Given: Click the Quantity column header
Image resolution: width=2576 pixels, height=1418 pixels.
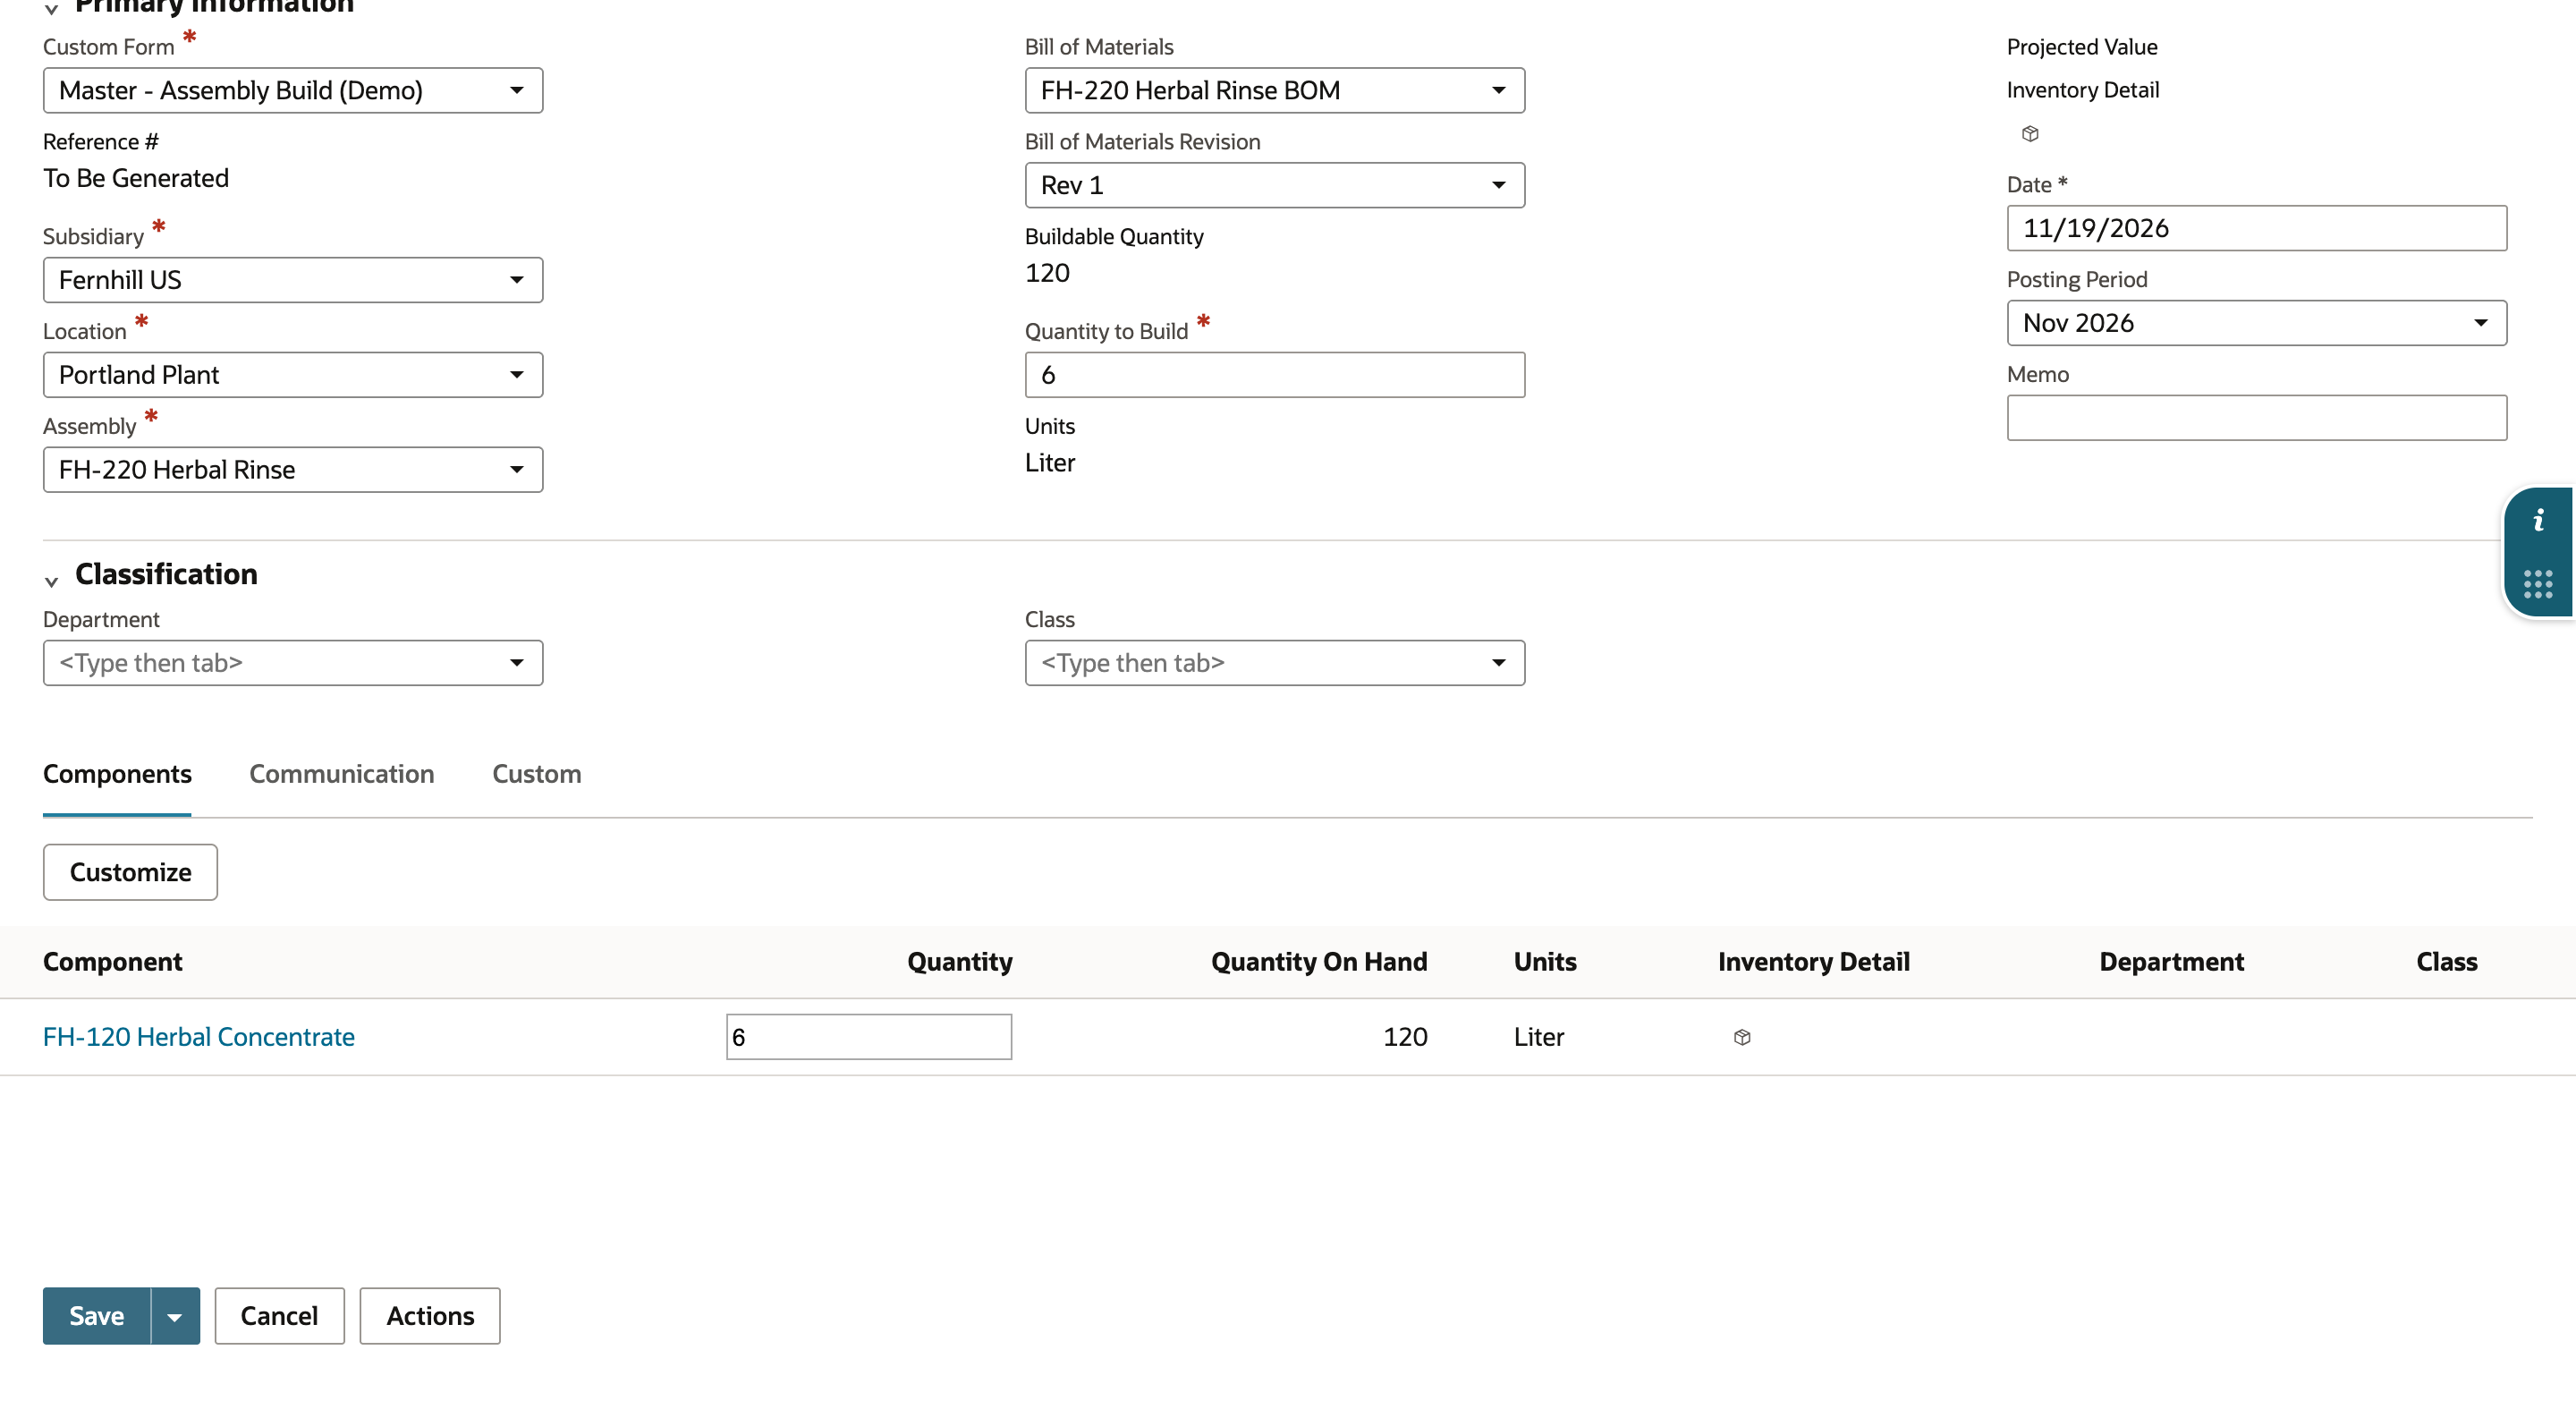Looking at the screenshot, I should tap(960, 962).
